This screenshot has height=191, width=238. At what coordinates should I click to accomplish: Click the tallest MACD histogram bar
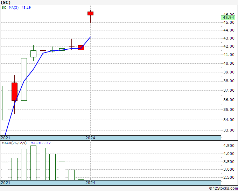click(x=33, y=163)
